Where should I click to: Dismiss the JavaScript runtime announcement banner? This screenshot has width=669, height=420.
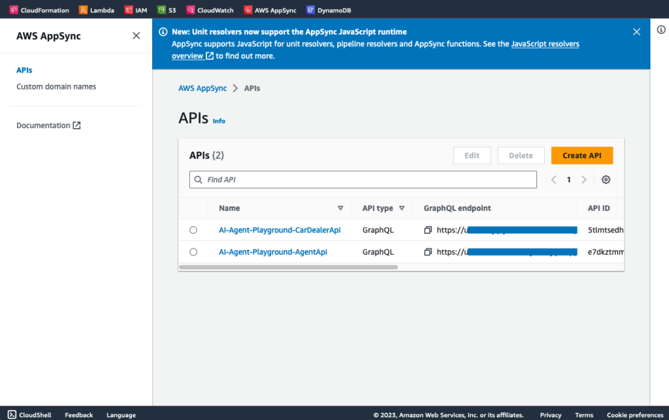636,31
